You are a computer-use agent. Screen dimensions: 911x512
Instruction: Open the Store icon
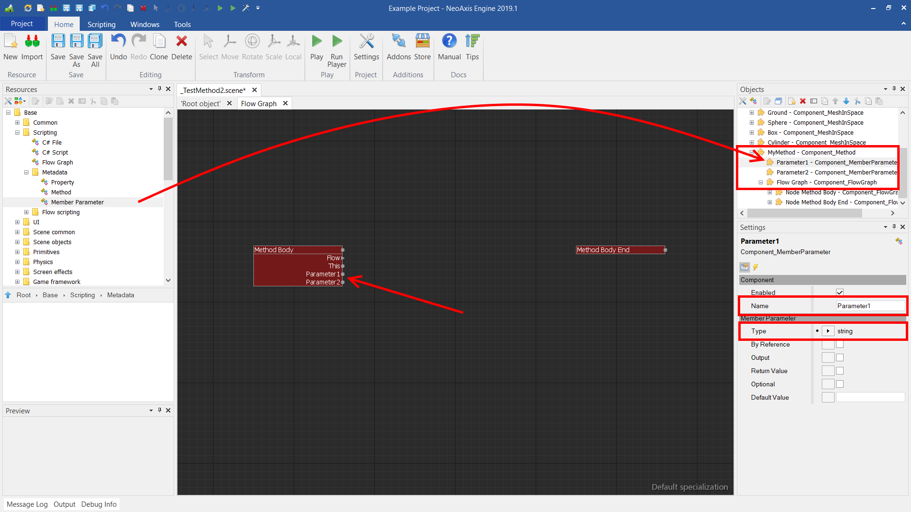click(422, 42)
